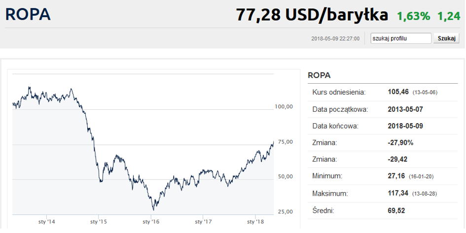Click the 77,28 USD/baryłka price
Screen dimensions: 466x233
click(x=312, y=15)
